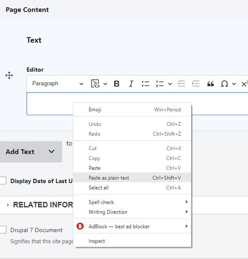The width and height of the screenshot is (248, 259).
Task: Insert a numbered list
Action: [x=160, y=84]
